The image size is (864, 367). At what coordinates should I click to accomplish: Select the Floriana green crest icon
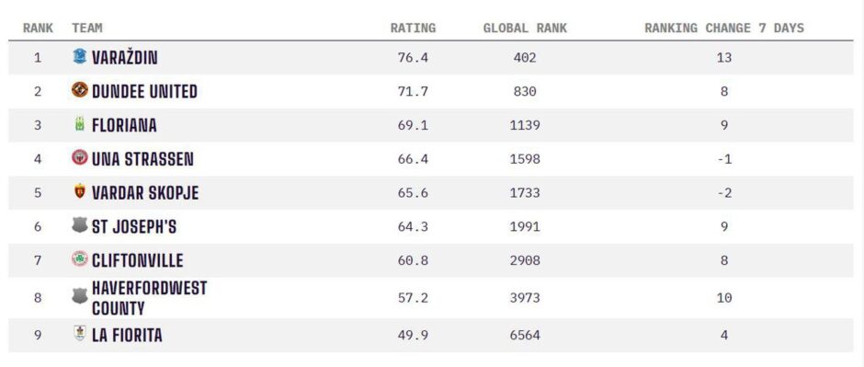pyautogui.click(x=80, y=124)
